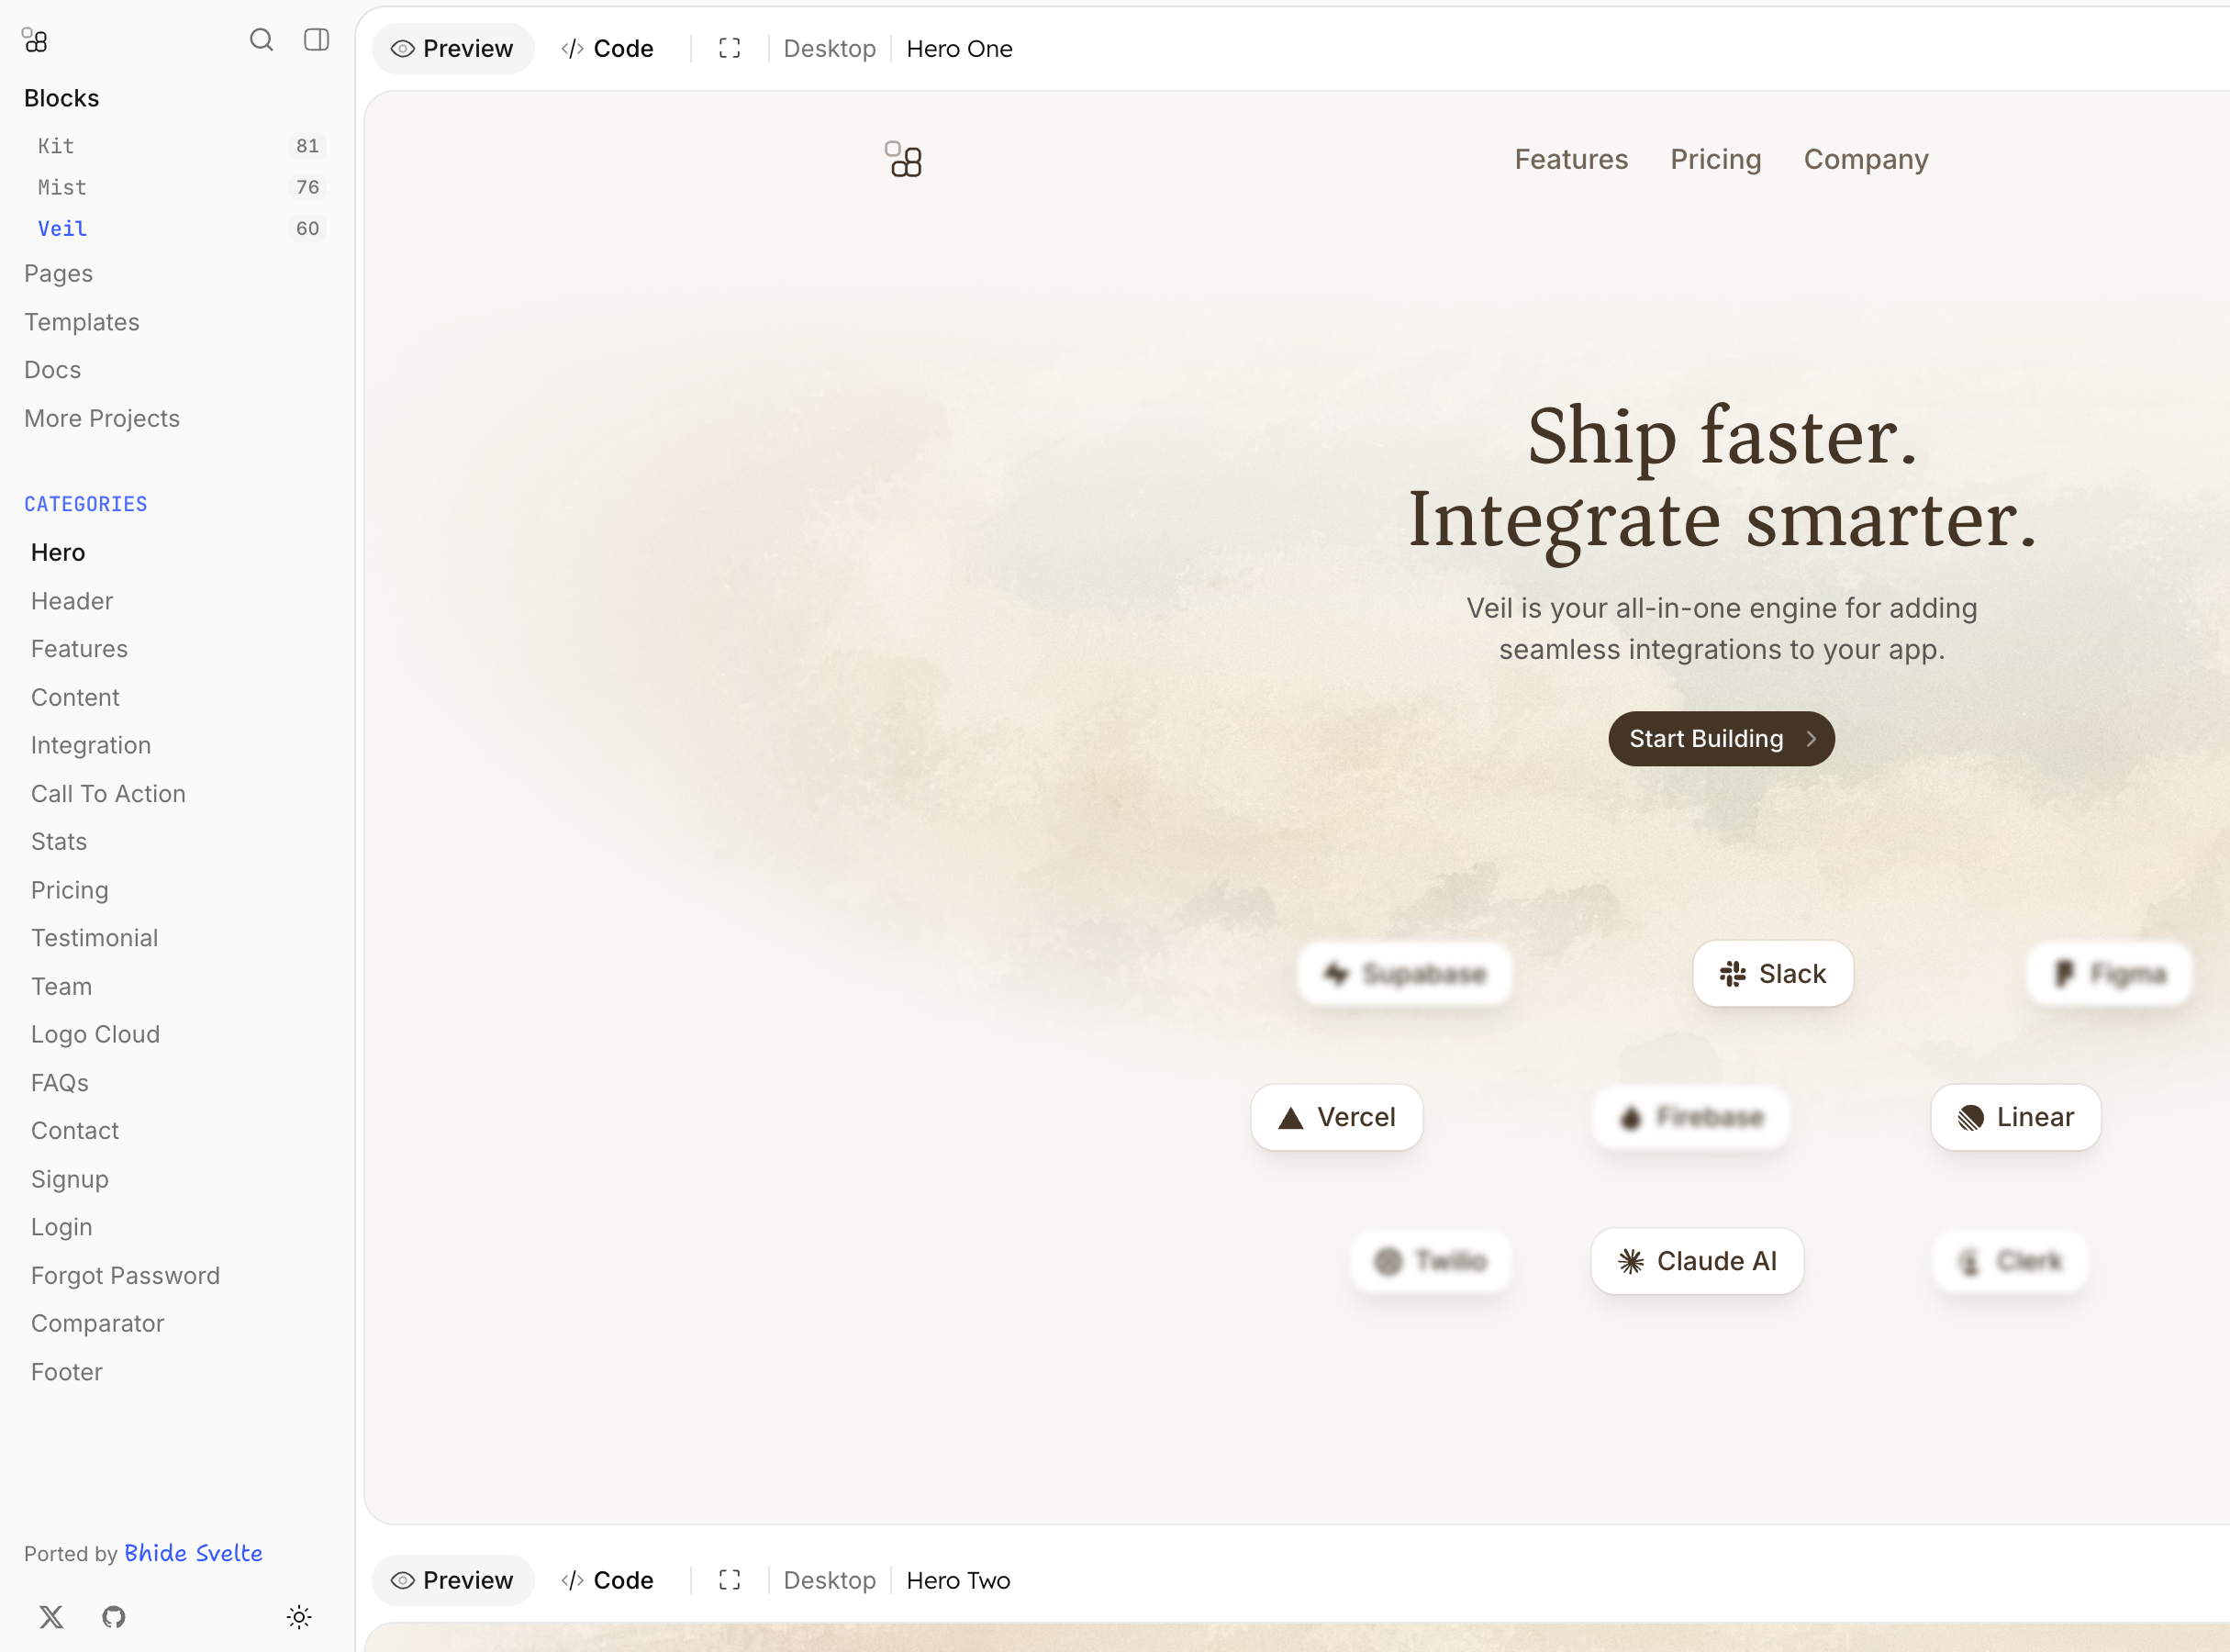Image resolution: width=2230 pixels, height=1652 pixels.
Task: Open the Features nav link in preview
Action: coord(1571,159)
